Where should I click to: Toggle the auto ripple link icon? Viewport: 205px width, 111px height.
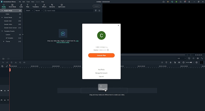(7, 66)
